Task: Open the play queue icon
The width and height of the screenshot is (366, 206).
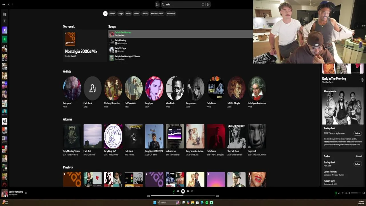Action: click(343, 193)
